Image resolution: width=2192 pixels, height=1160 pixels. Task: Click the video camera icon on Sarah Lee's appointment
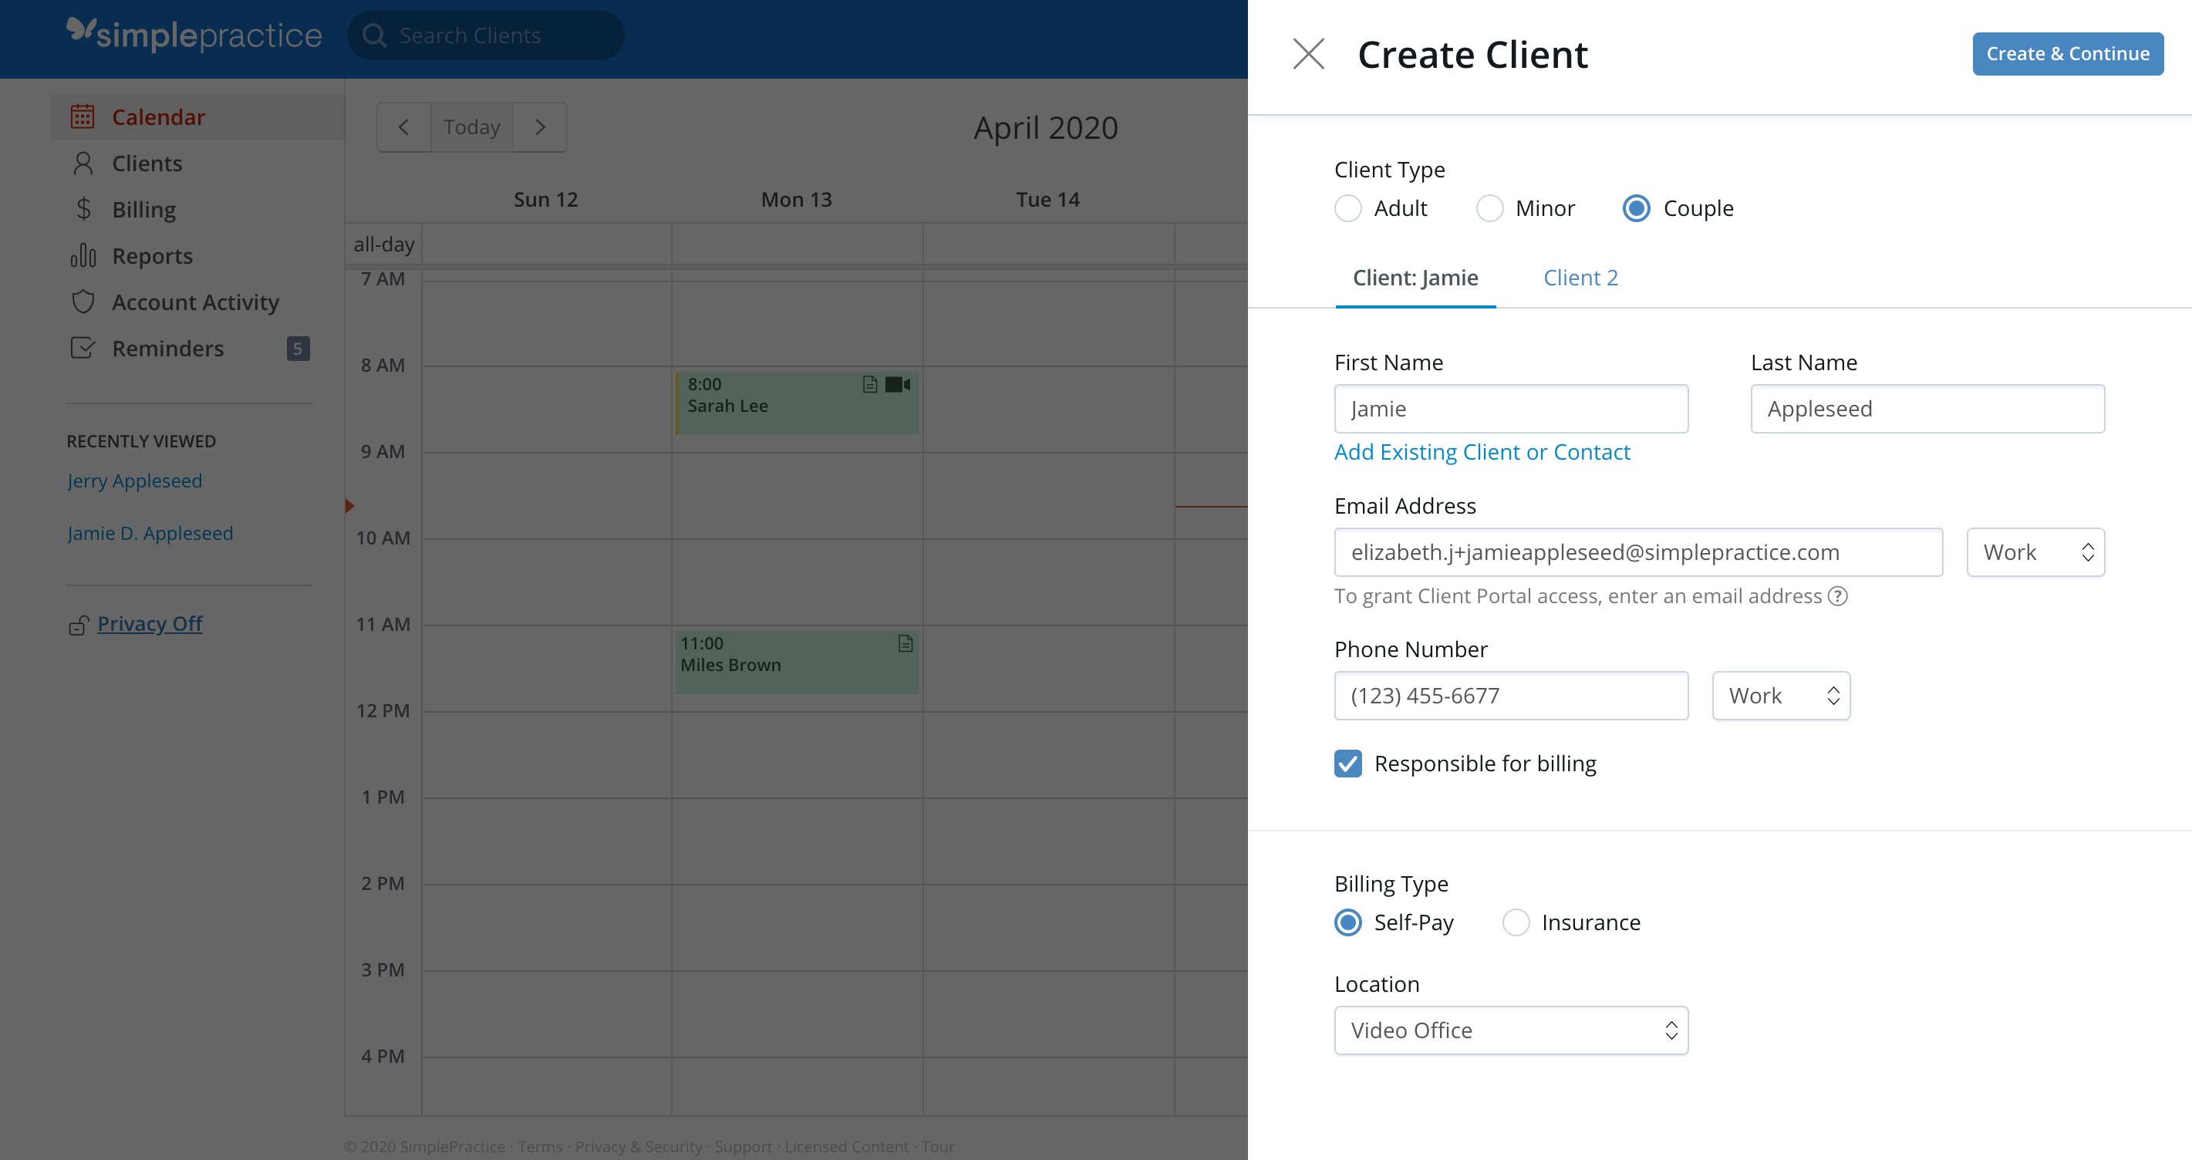[897, 385]
